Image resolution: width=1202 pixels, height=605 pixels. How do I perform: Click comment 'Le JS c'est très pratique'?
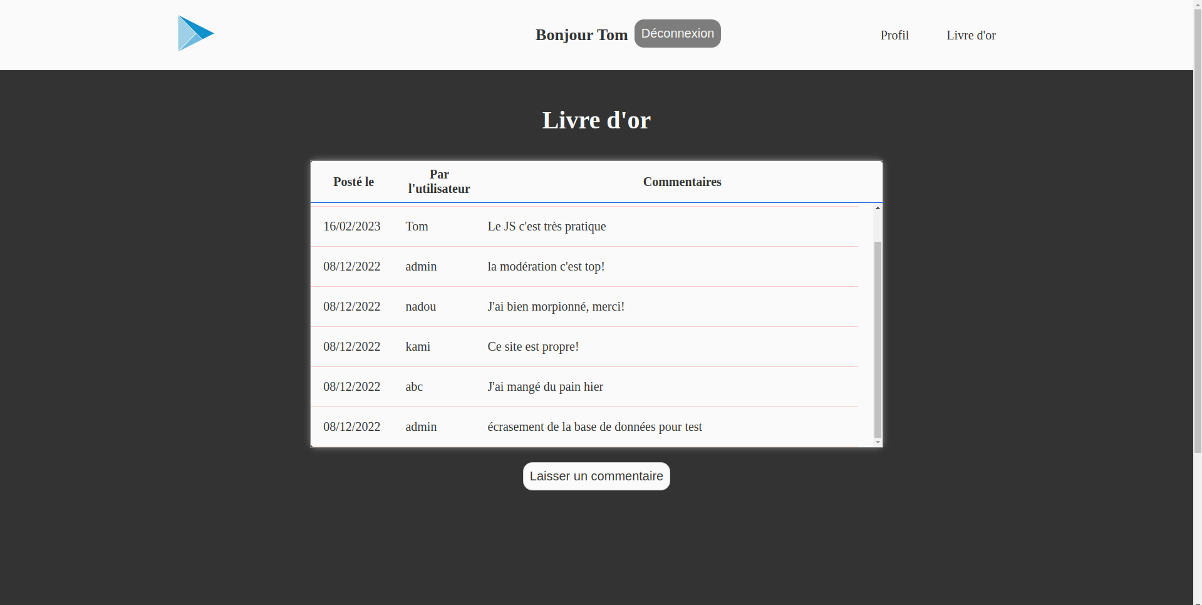point(547,226)
